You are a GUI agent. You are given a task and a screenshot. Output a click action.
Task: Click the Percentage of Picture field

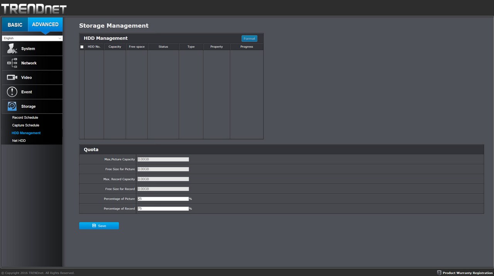coord(163,199)
